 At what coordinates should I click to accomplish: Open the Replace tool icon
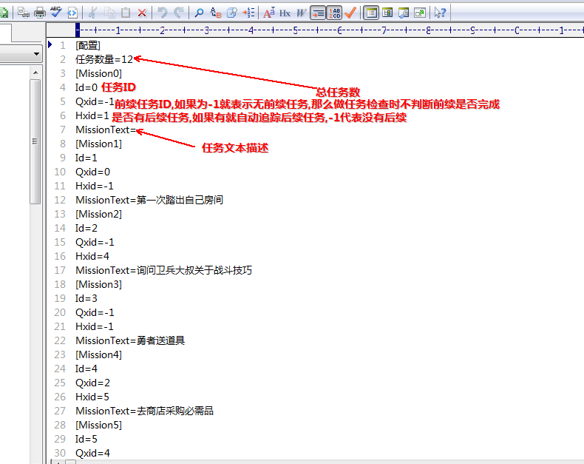tap(216, 13)
